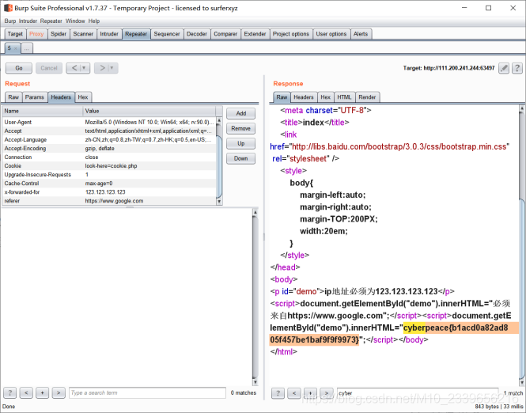Switch to the Target tool tab
526x413 pixels.
pyautogui.click(x=15, y=34)
